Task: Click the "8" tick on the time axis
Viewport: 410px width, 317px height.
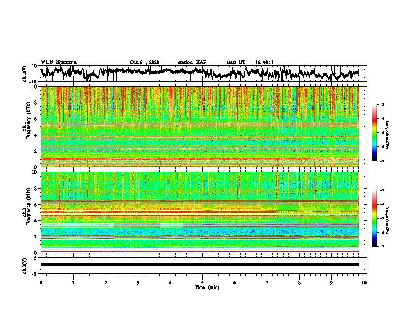Action: coord(299,282)
